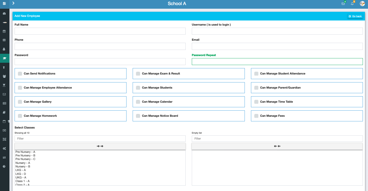368x191 pixels.
Task: Open the messages envelope in top bar
Action: [x=343, y=4]
